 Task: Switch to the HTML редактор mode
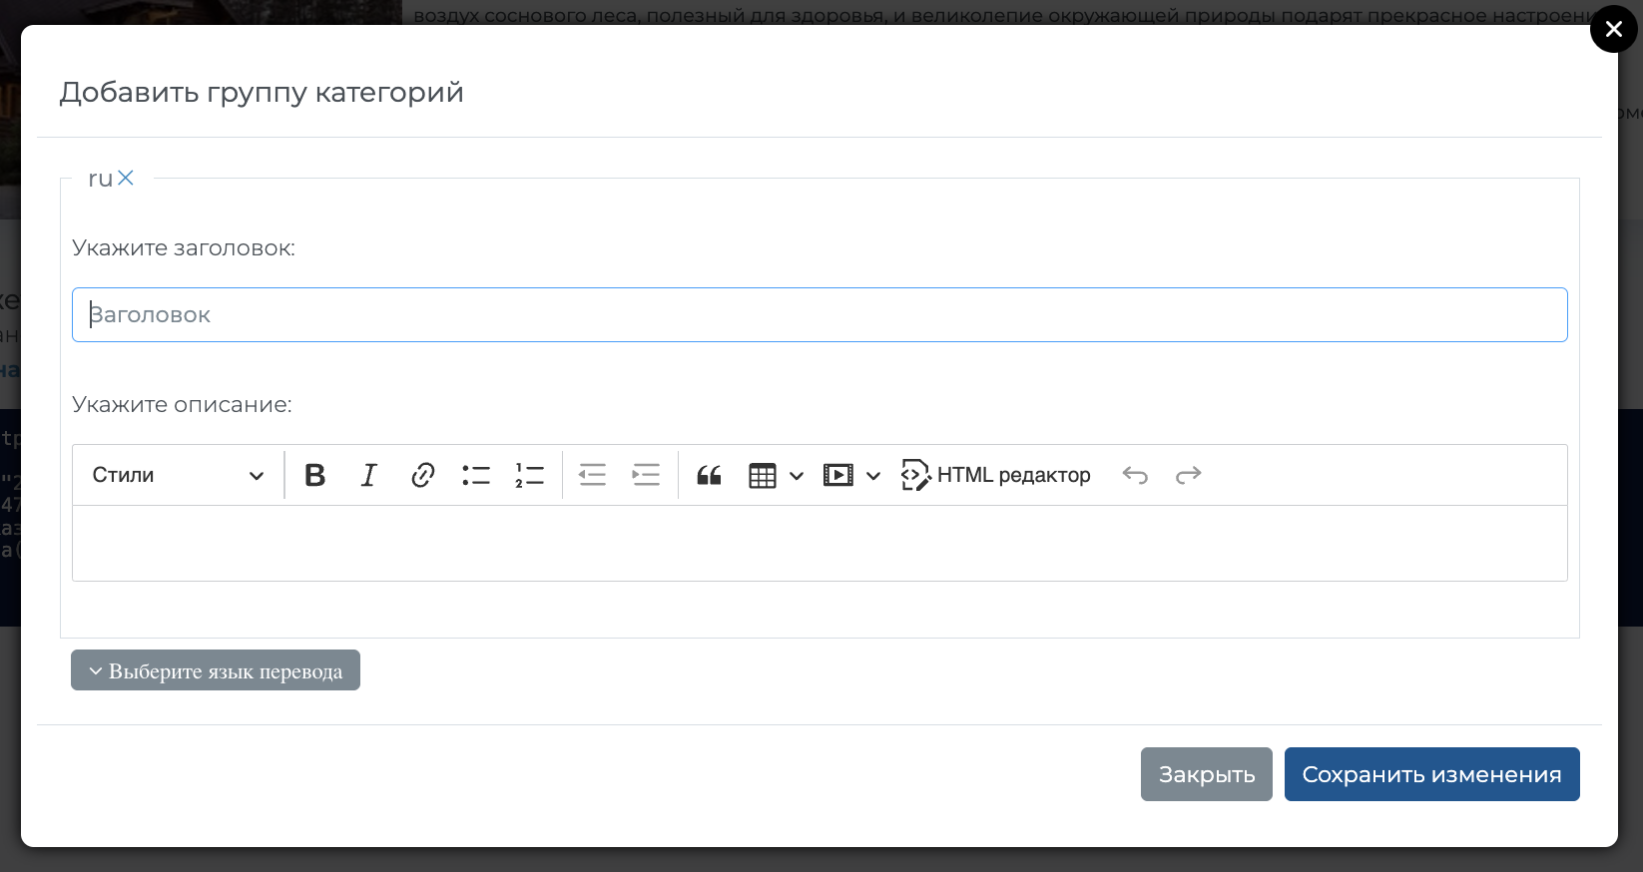point(995,475)
